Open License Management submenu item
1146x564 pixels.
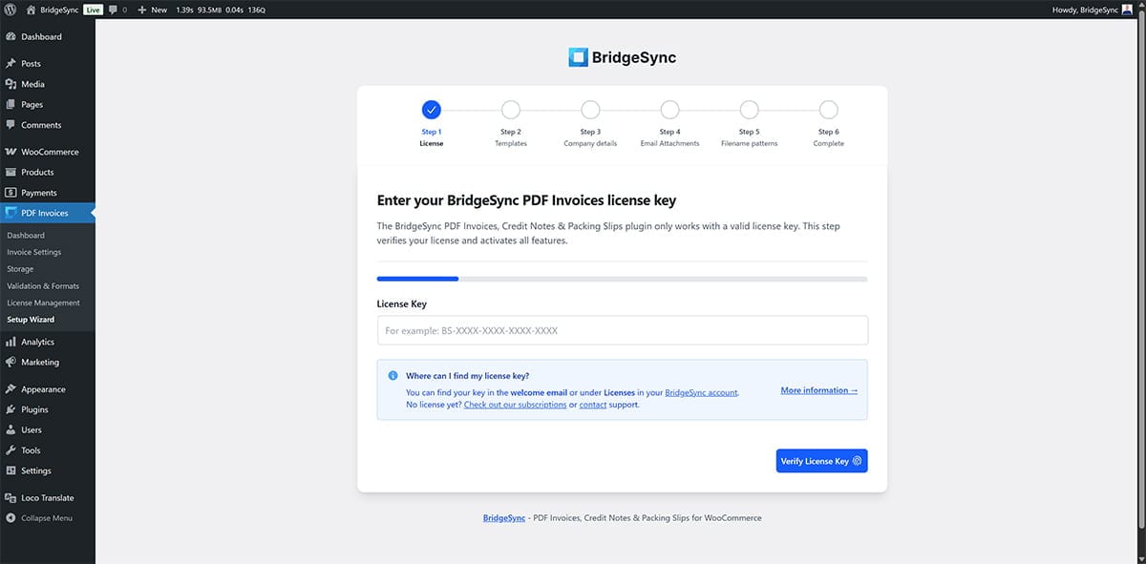(43, 303)
